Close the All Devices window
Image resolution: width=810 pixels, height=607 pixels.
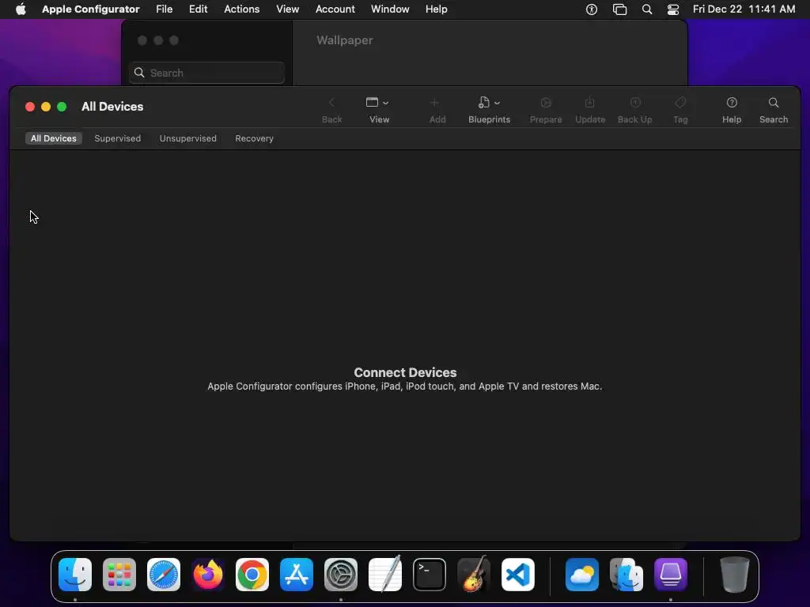point(30,107)
